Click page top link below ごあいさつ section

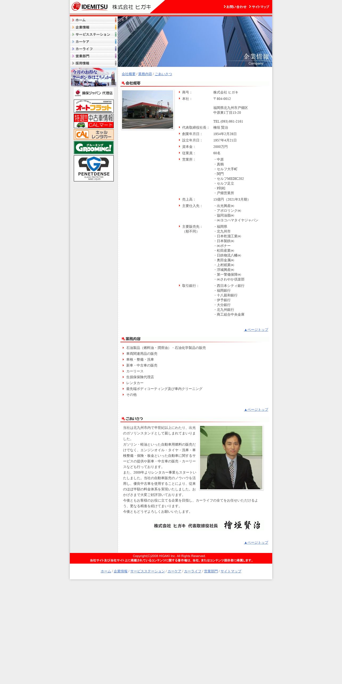pyautogui.click(x=256, y=543)
